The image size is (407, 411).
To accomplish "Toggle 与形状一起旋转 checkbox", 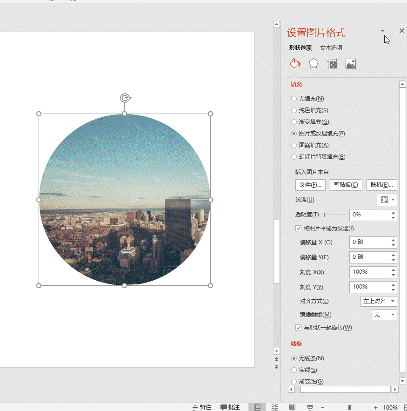I will (x=299, y=328).
